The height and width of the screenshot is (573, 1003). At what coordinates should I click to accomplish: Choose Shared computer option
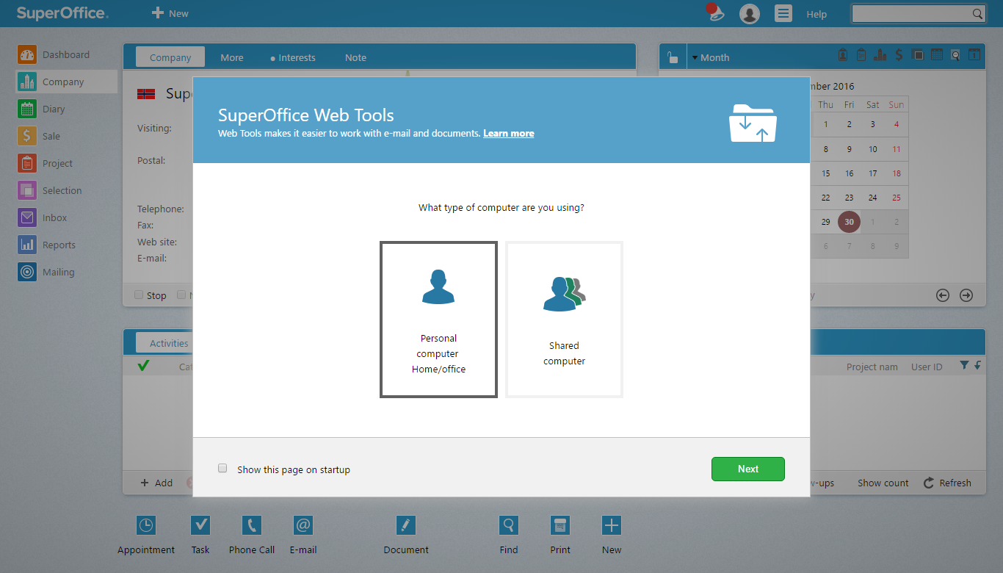click(564, 320)
